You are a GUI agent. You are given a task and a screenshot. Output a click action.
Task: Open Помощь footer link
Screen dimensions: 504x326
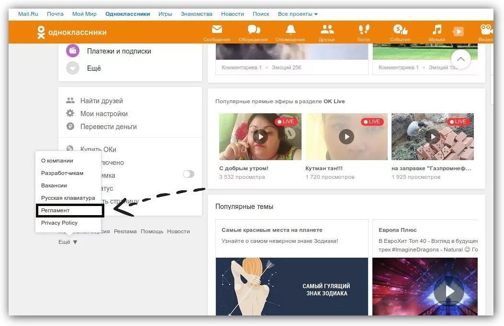coord(152,231)
